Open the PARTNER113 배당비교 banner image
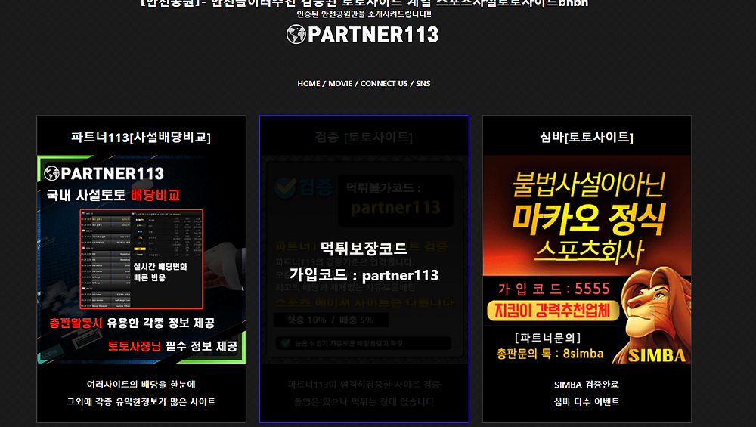Viewport: 756px width, 427px height. tap(141, 259)
